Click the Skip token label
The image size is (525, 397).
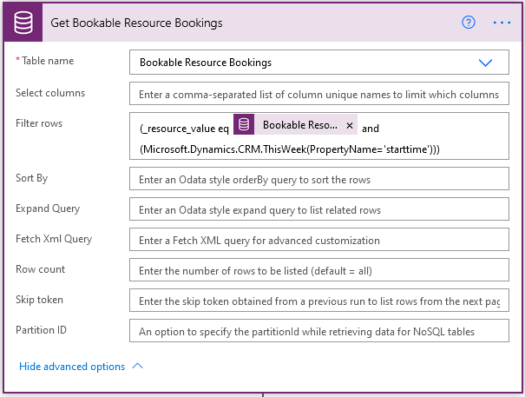(39, 300)
